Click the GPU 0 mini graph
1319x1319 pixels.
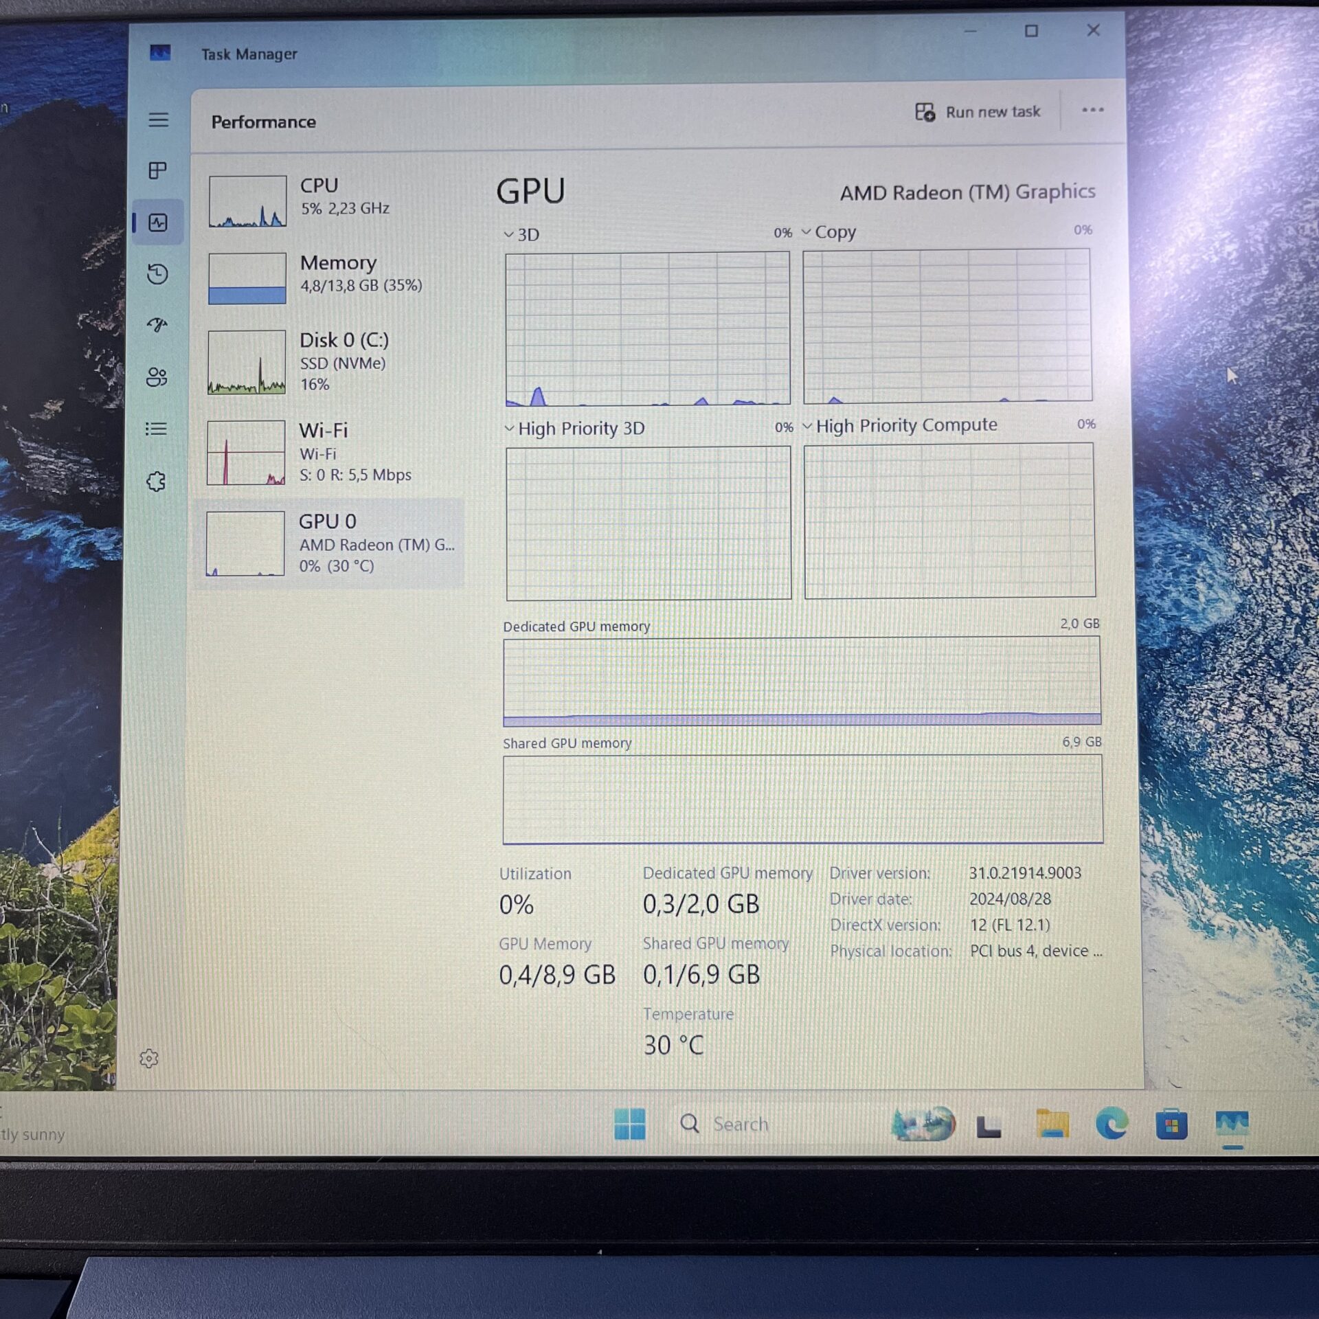point(245,543)
